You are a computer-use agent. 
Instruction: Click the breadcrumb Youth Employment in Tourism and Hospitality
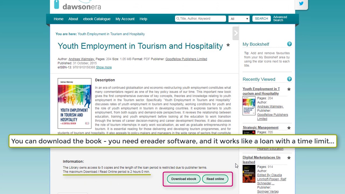[x=111, y=34]
